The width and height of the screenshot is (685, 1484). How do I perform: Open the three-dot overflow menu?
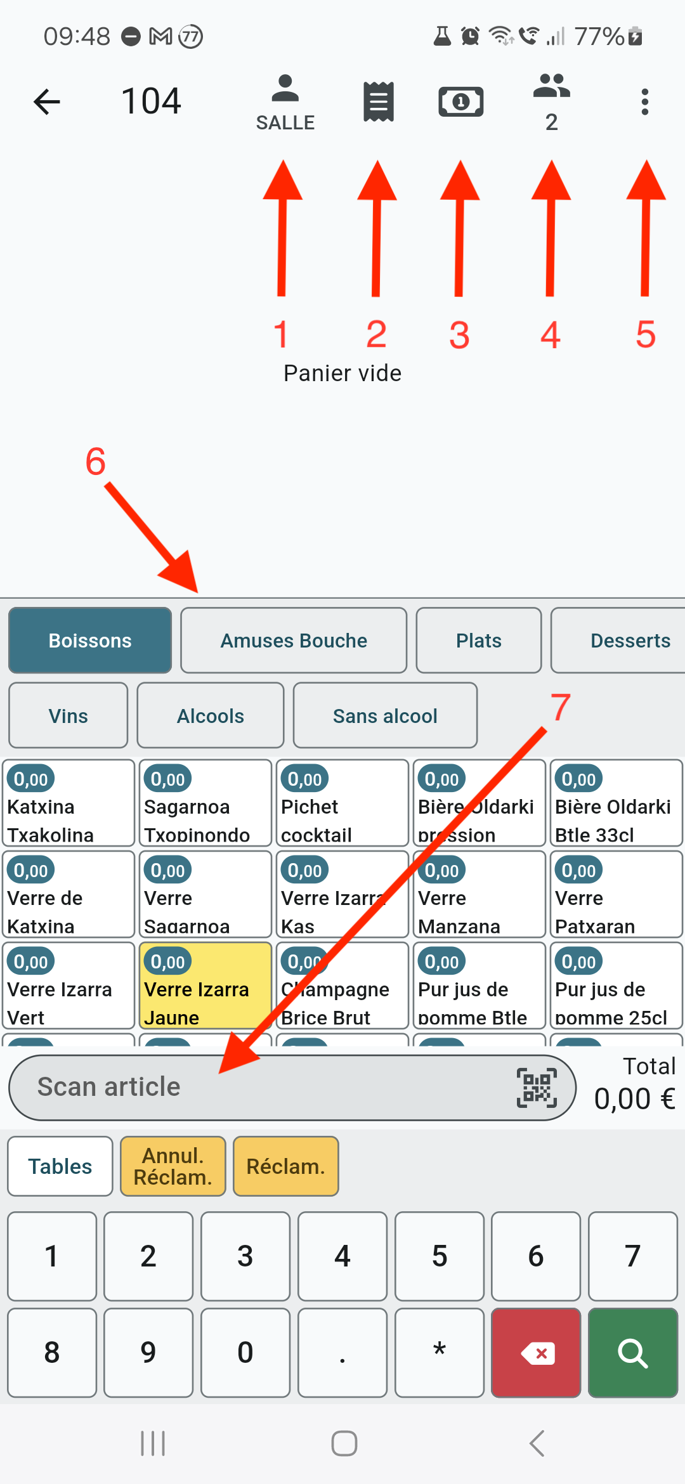(645, 101)
